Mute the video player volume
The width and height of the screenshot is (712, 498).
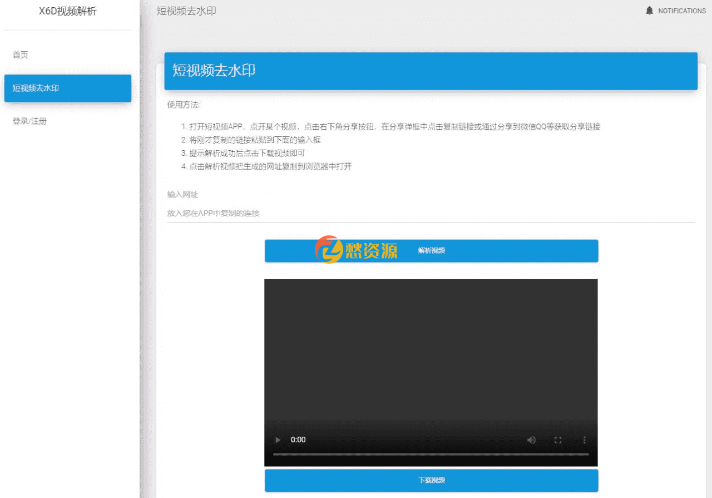(x=531, y=440)
